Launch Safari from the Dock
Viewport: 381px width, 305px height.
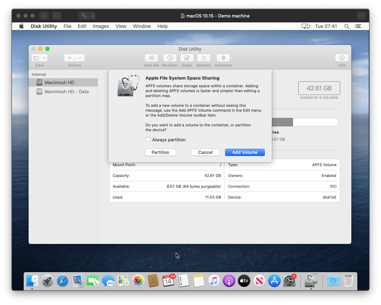62,281
